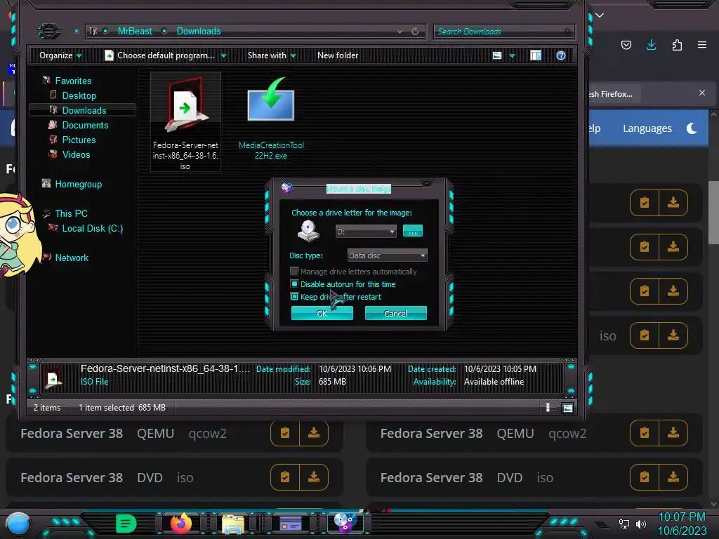Expand the view options dropdown arrow
Viewport: 719px width, 539px height.
(x=512, y=55)
